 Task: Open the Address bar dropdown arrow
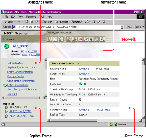pyautogui.click(x=122, y=27)
